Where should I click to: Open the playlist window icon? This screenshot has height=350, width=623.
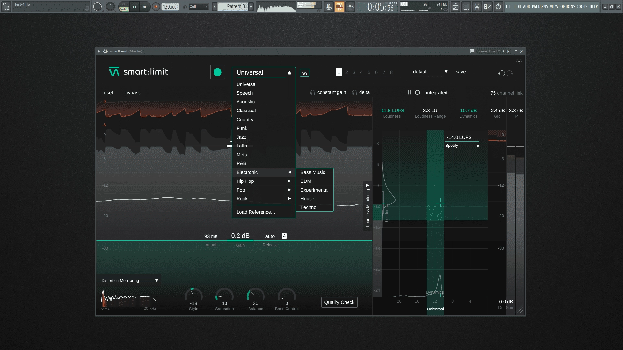[456, 6]
